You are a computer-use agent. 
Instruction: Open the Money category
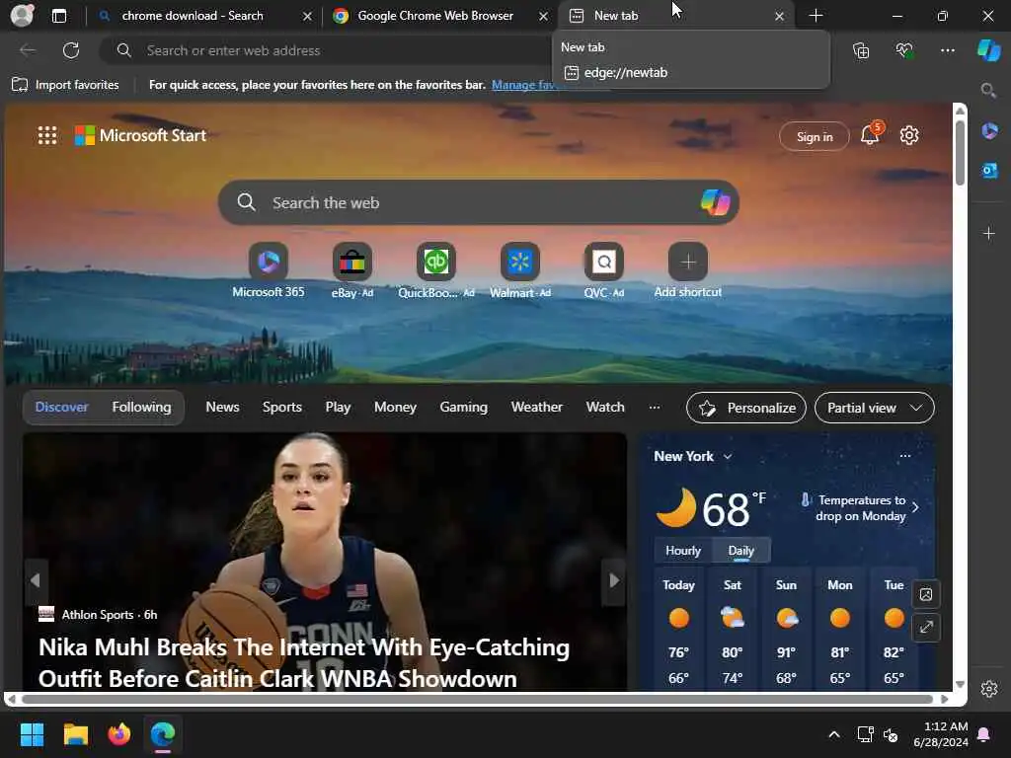(395, 408)
